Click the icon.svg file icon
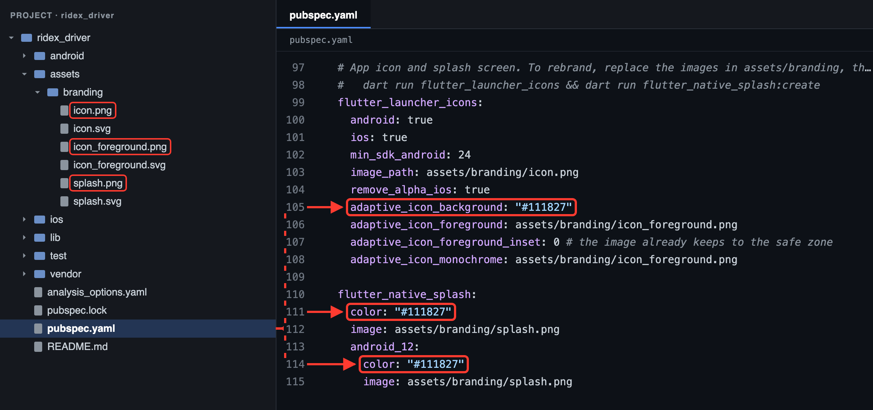 64,129
